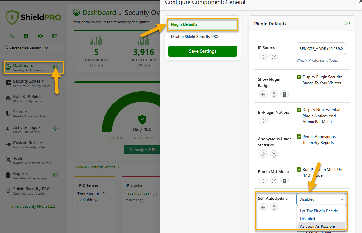The height and width of the screenshot is (233, 362).
Task: Toggle Permit Anonymous Telemetry Reports checkbox
Action: (x=299, y=137)
